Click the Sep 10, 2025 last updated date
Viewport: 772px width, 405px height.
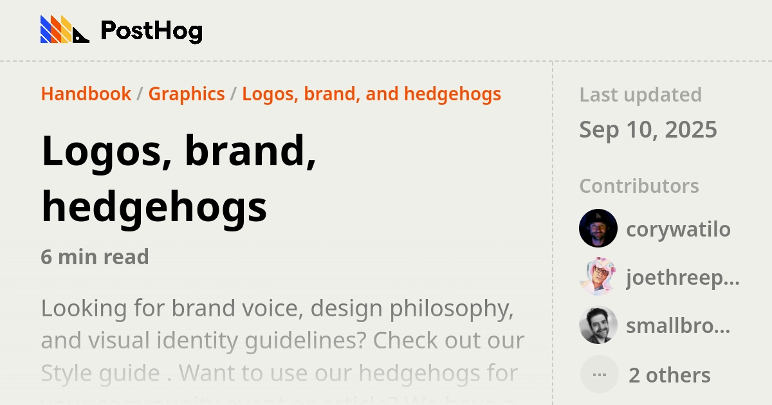click(x=648, y=129)
